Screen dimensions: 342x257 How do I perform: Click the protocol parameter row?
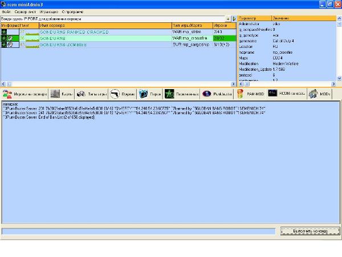287,75
